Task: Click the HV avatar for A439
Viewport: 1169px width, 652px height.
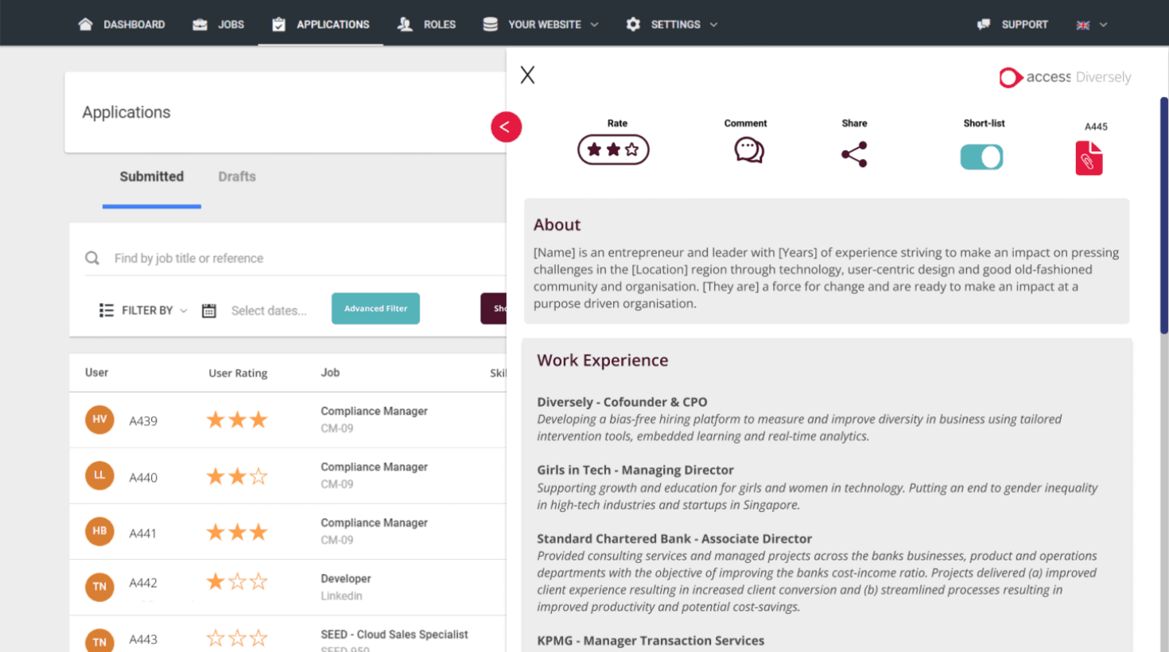Action: (x=99, y=420)
